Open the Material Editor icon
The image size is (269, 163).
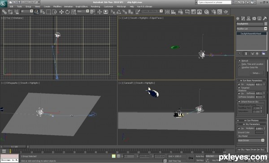(207, 12)
